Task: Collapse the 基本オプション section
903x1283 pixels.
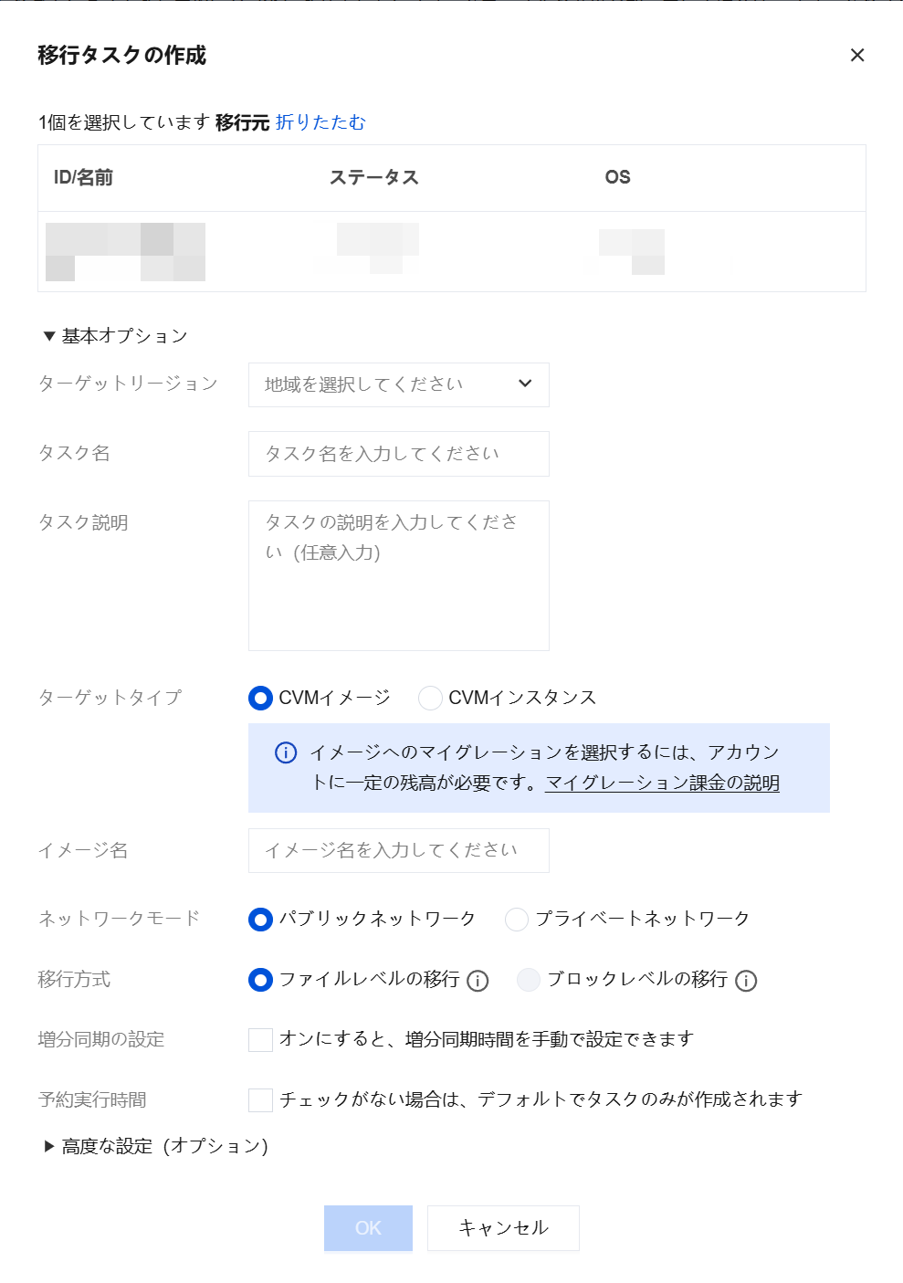Action: 114,336
